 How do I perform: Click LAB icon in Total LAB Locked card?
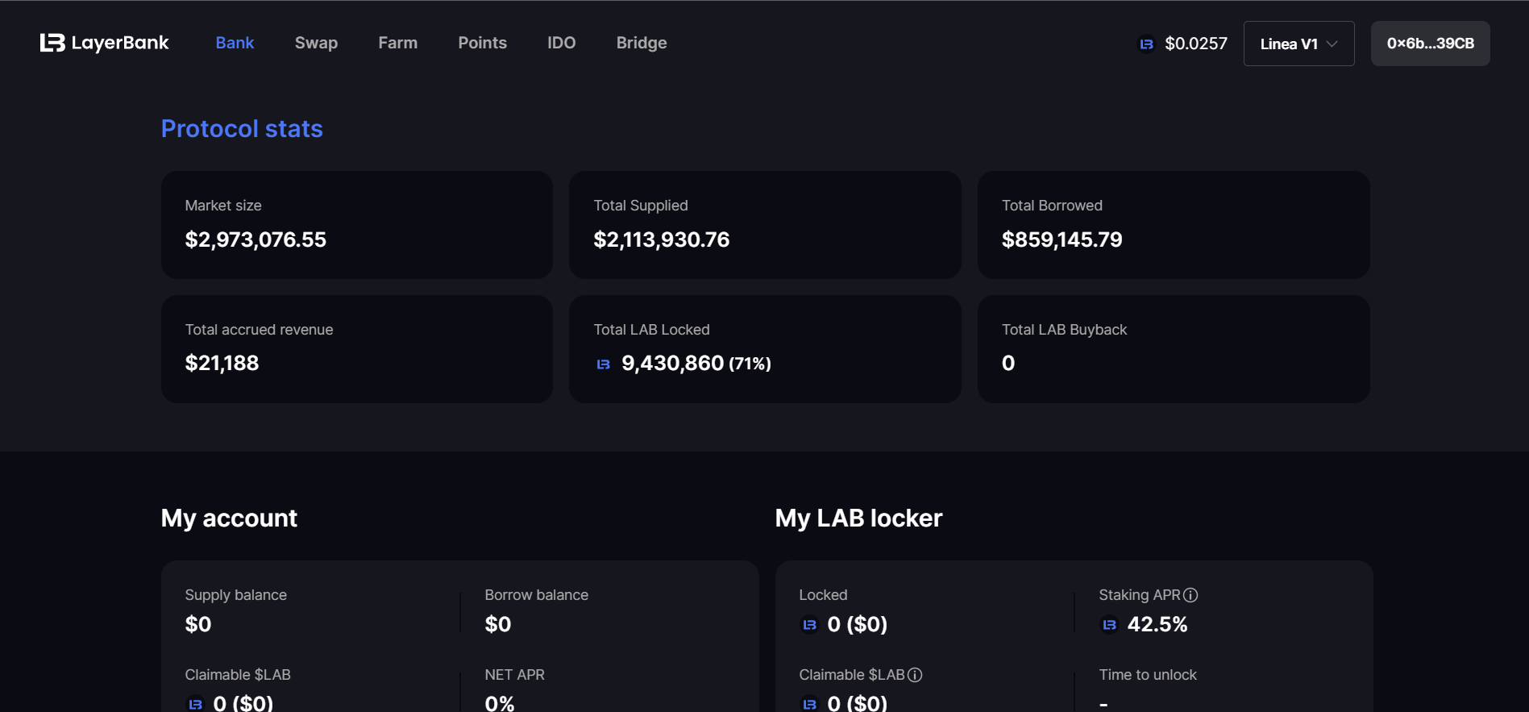[x=603, y=364]
